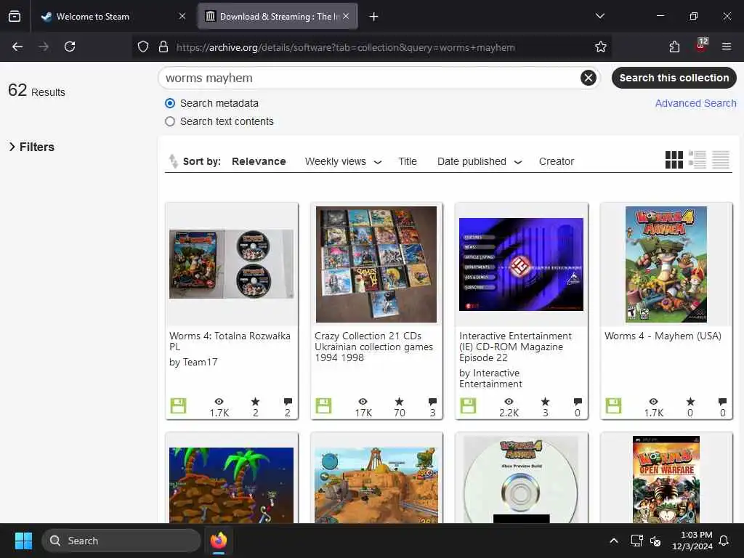The width and height of the screenshot is (744, 558).
Task: Switch to extended list view
Action: pyautogui.click(x=697, y=160)
